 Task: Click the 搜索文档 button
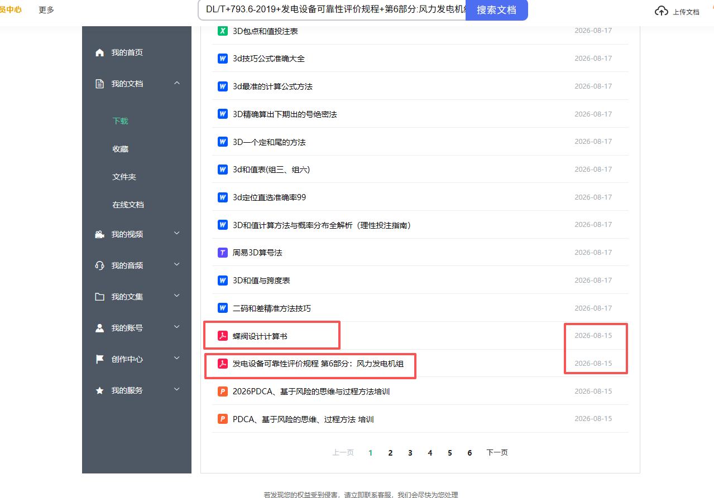497,10
